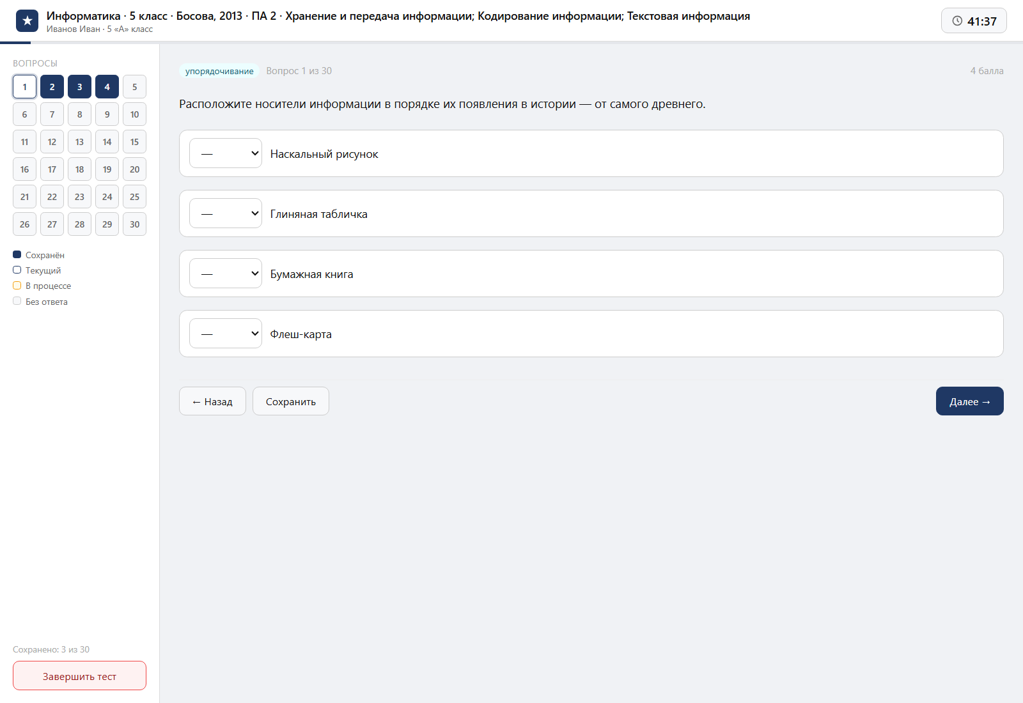Click the clock timer showing 41:37
The image size is (1023, 703).
pos(974,21)
